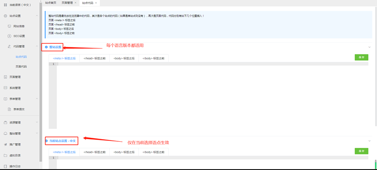
Task: Click the 操作日志 sidebar icon
Action: coord(5,166)
